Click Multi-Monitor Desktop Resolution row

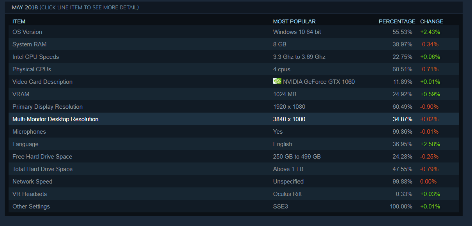coord(55,119)
